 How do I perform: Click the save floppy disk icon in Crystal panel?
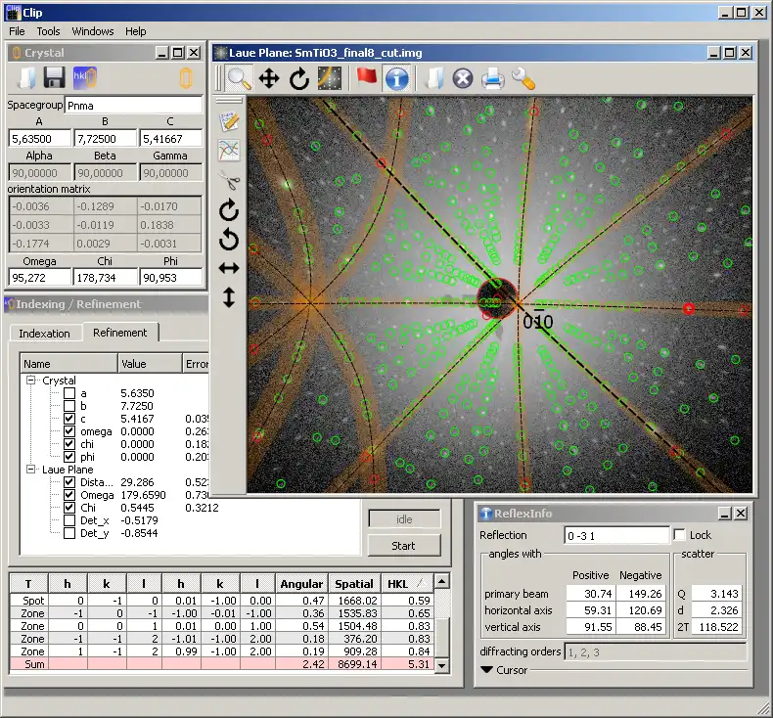point(55,78)
